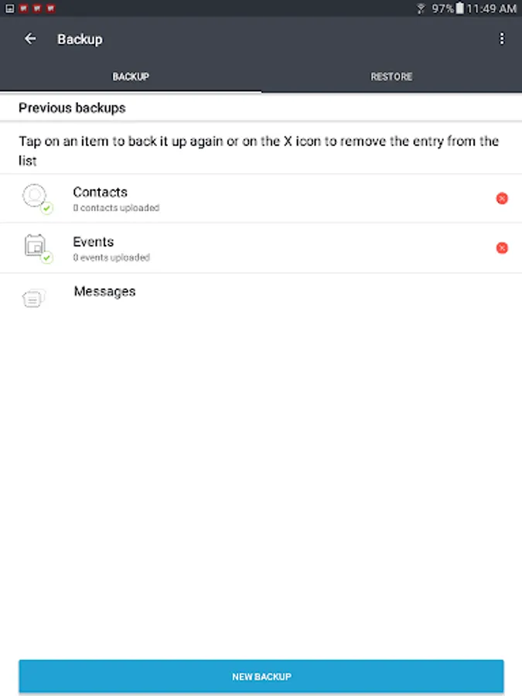Click the green checkmark badge on Contacts
This screenshot has height=696, width=522.
pos(46,209)
